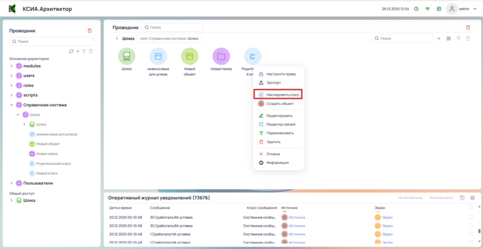
Task: Click the orange trash icon in sidebar header
Action: (90, 30)
